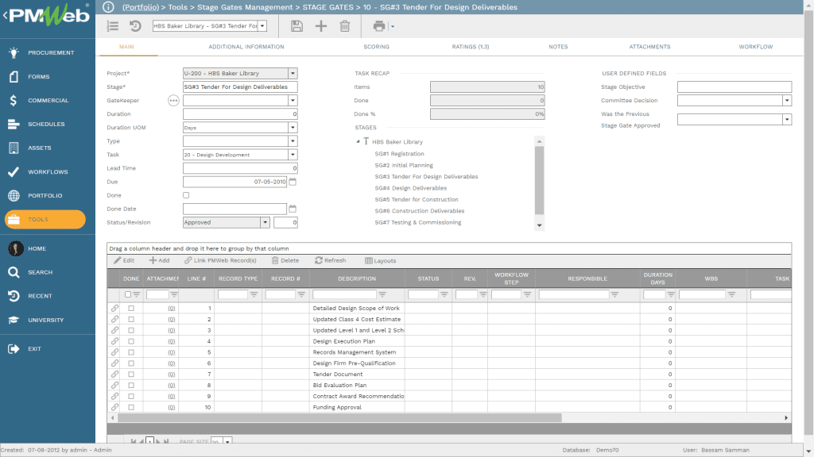
Task: Check Done for Detailed Design Scope row
Action: click(131, 309)
